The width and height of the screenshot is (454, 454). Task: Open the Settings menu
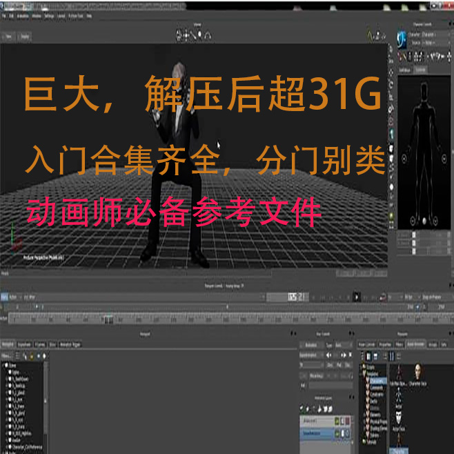49,16
